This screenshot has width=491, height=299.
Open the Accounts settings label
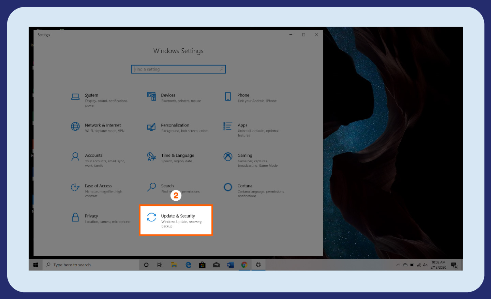click(94, 155)
